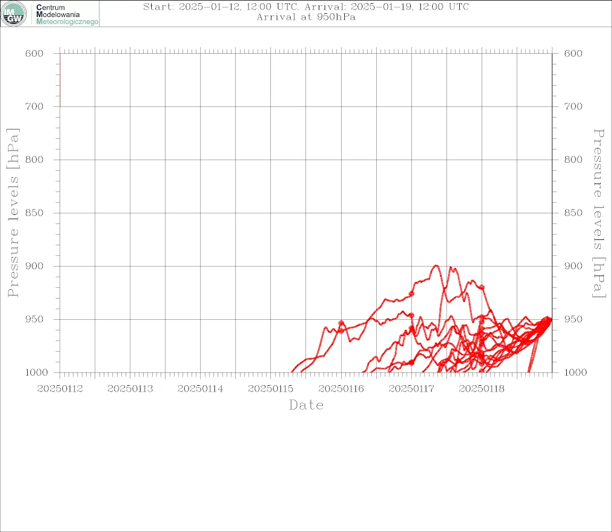Viewport: 612px width, 532px height.
Task: Click the date label 20250116
Action: (341, 389)
